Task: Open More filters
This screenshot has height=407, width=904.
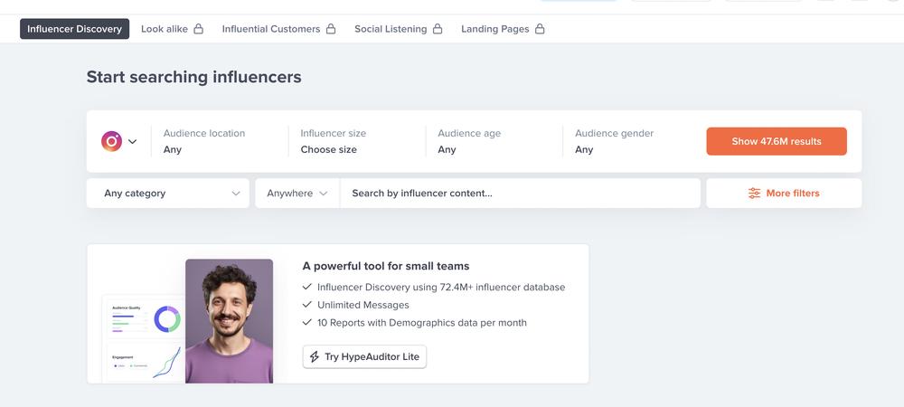Action: 784,194
